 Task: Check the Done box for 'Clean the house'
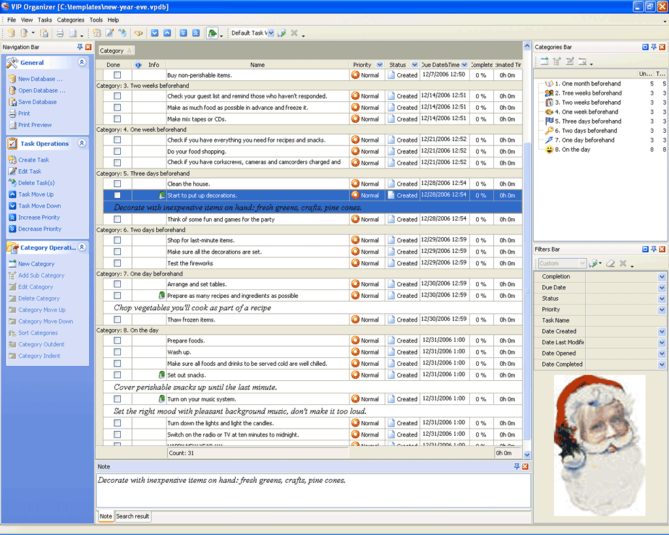point(117,184)
